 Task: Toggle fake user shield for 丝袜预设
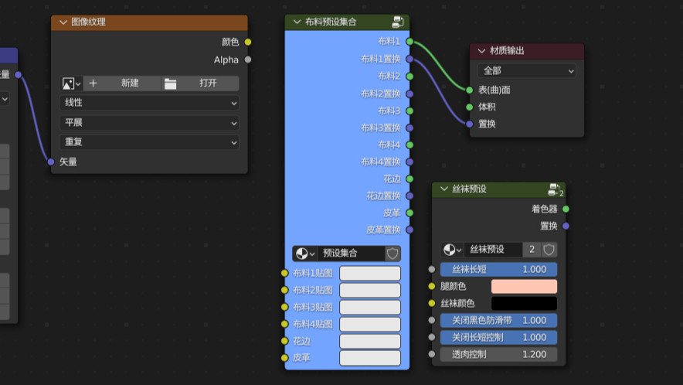pos(549,250)
